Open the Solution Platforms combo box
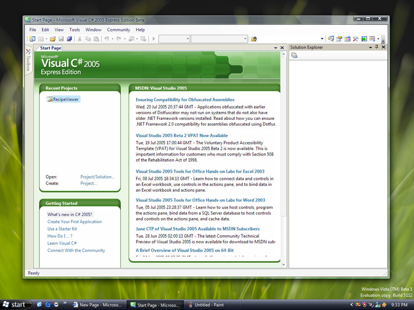This screenshot has width=414, height=310. point(219,39)
